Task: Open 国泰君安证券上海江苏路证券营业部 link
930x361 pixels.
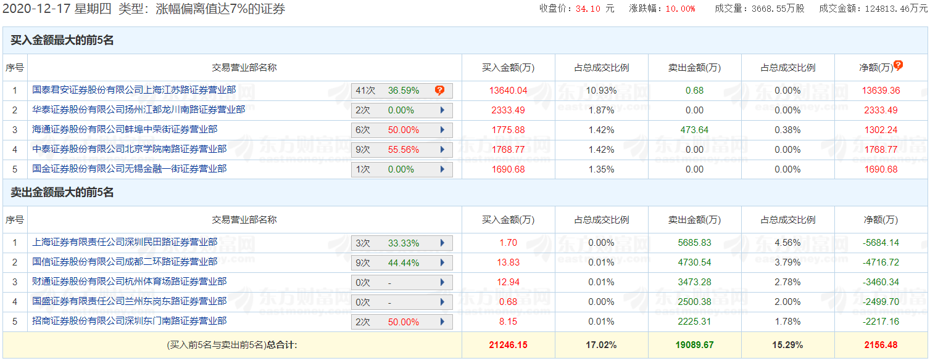Action: (134, 90)
